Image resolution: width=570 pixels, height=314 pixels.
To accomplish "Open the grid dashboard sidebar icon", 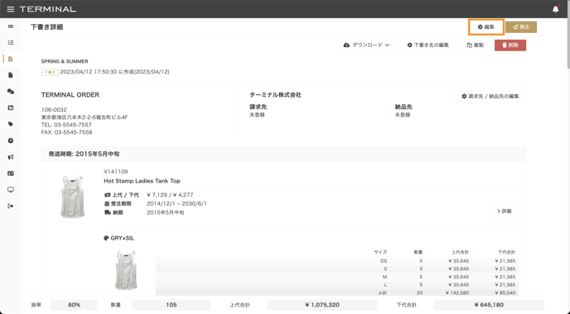I will click(x=11, y=26).
